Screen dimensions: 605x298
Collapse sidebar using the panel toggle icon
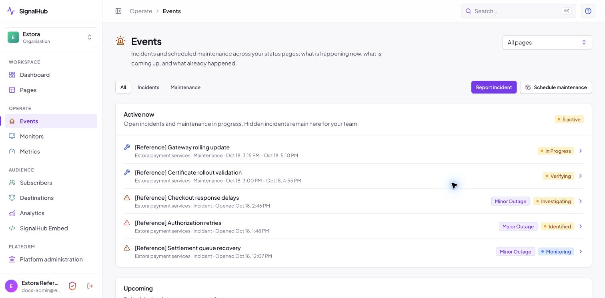tap(118, 11)
